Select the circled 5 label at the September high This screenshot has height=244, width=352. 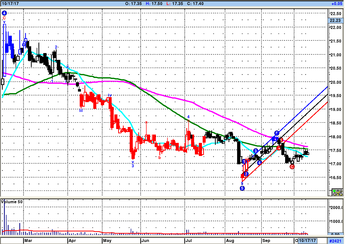tap(277, 133)
